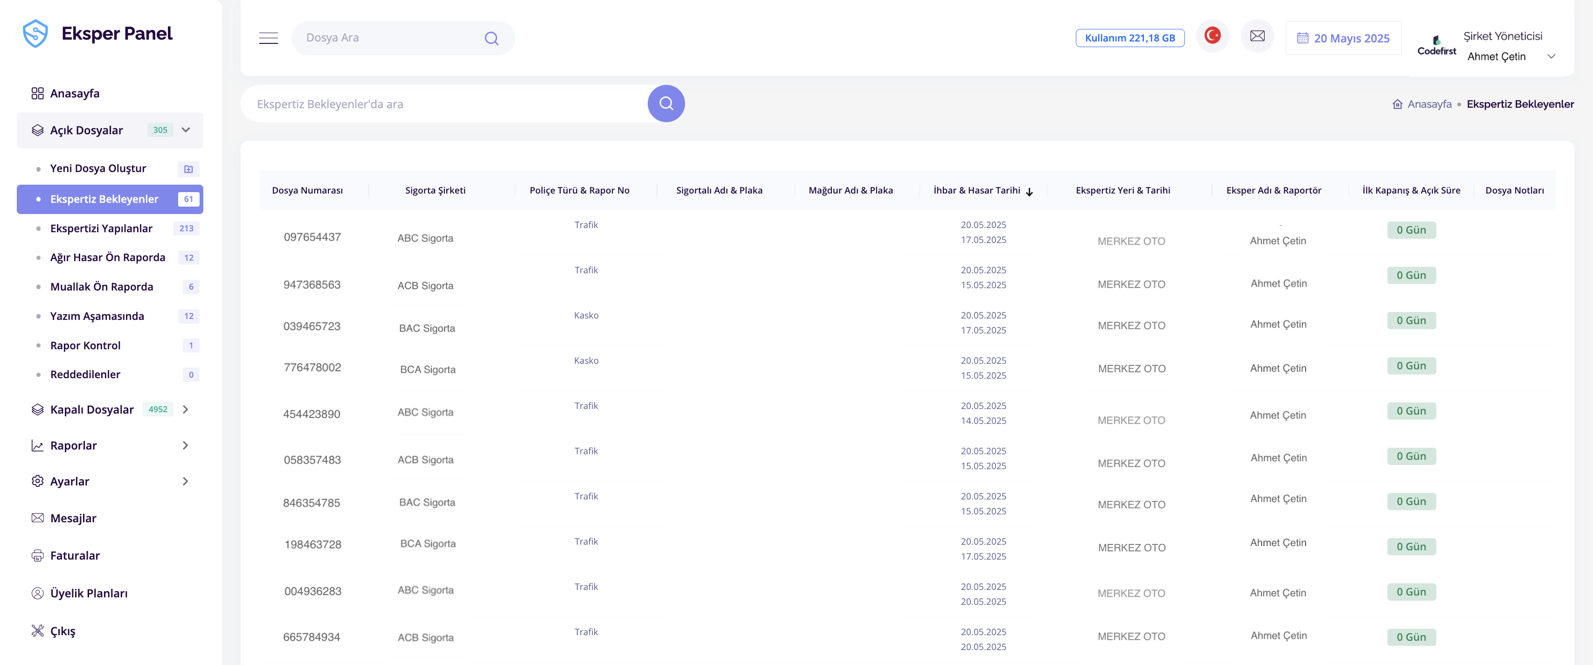Image resolution: width=1593 pixels, height=665 pixels.
Task: Click Anasayfa breadcrumb link
Action: coord(1429,104)
